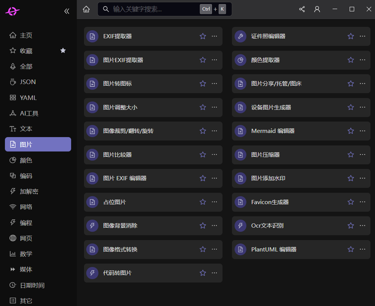
Task: Open more options for 图片转图标
Action: pos(214,83)
